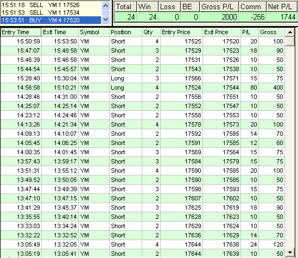Select the highlighted 15:53:51 BUY order entry

[x=50, y=20]
